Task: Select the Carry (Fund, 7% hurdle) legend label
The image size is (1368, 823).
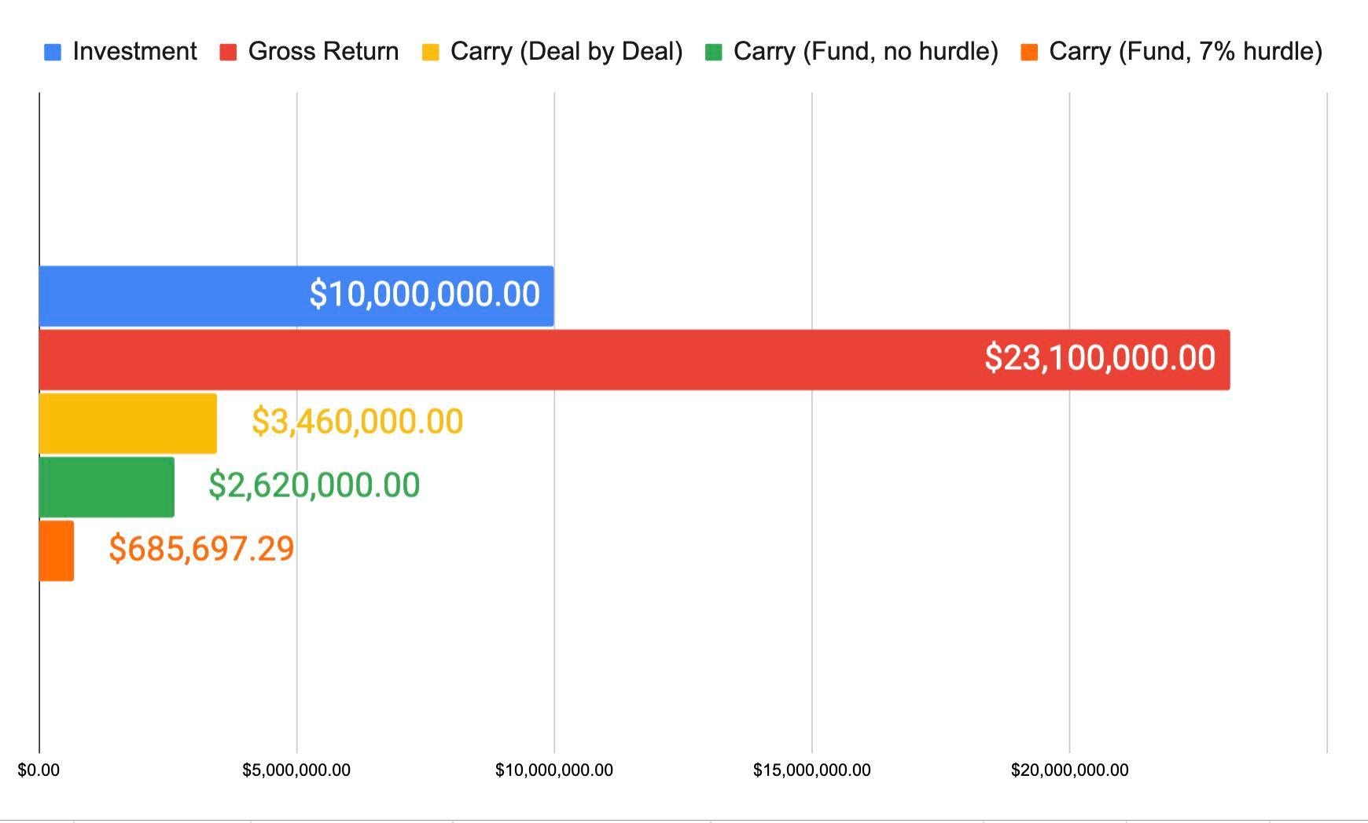Action: click(x=1186, y=52)
